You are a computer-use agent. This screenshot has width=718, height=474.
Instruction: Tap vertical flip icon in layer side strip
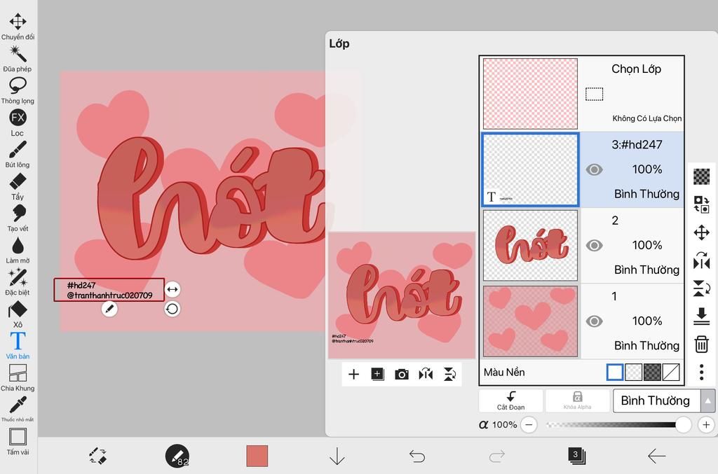pos(701,288)
